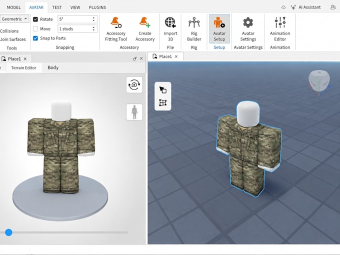The height and width of the screenshot is (255, 340).
Task: Switch to the Body tab
Action: click(53, 67)
